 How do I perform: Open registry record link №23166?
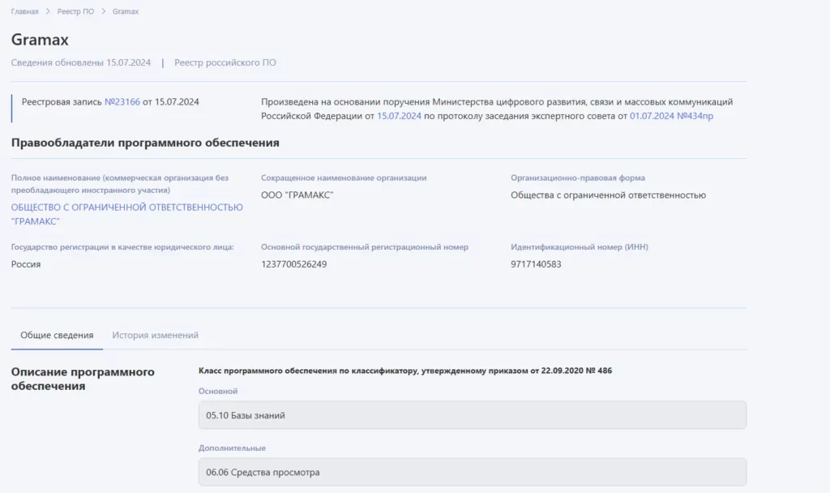122,101
